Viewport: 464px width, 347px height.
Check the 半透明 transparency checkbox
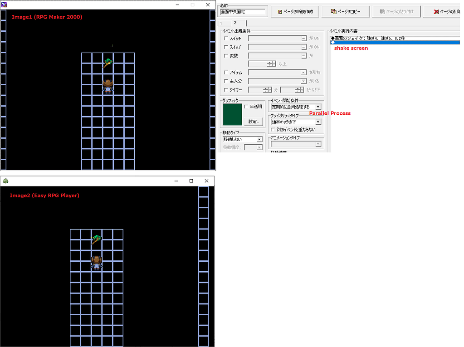[246, 107]
